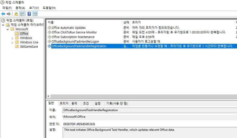
Task: Click task icon beside Office ClickToRun Service Monitor
Action: [x=49, y=32]
